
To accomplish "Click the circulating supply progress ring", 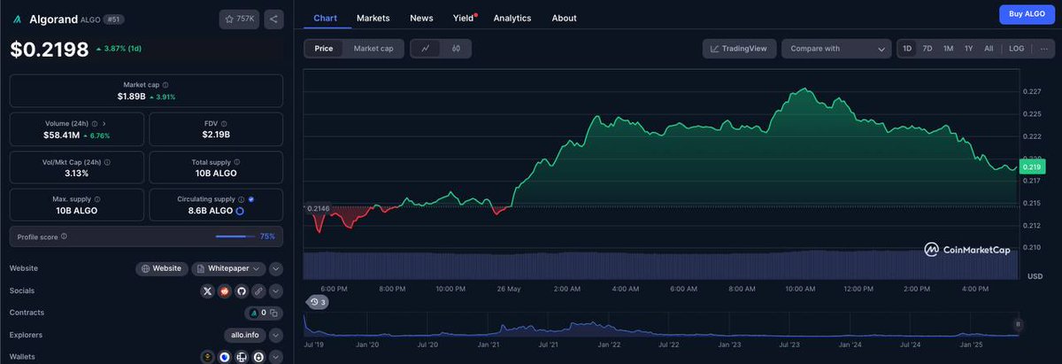I will coord(240,211).
